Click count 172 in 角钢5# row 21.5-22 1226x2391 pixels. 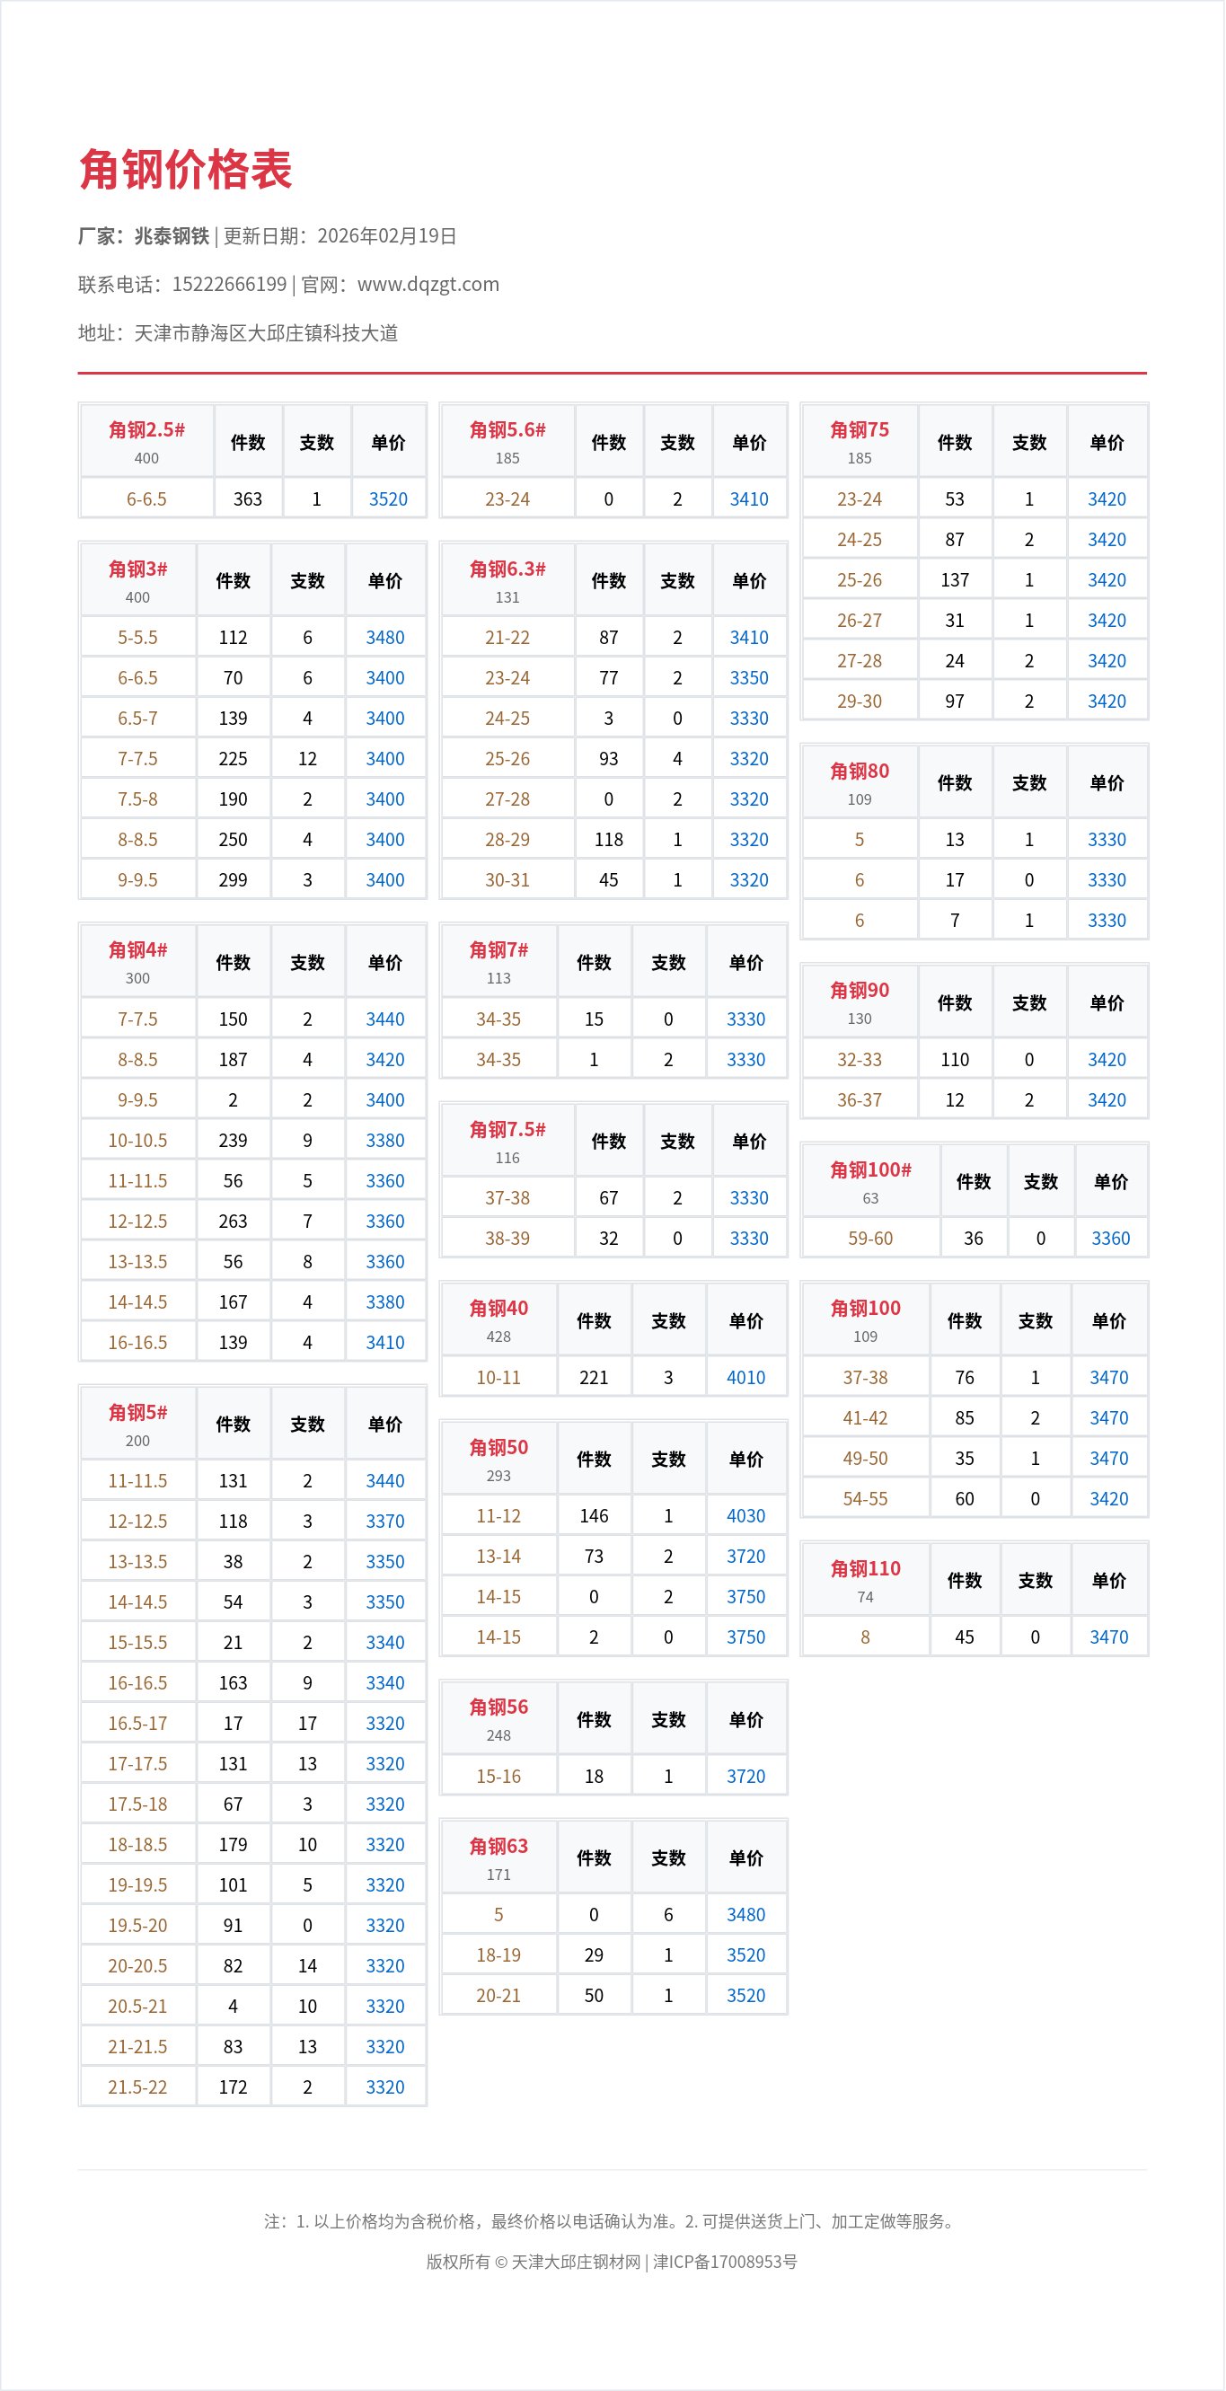233,2087
